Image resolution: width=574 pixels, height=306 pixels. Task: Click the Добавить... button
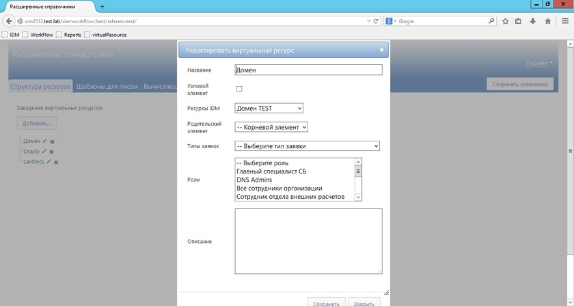tap(37, 124)
